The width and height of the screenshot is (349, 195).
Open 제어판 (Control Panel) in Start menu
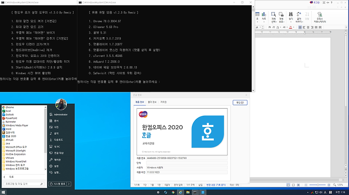tap(55, 160)
